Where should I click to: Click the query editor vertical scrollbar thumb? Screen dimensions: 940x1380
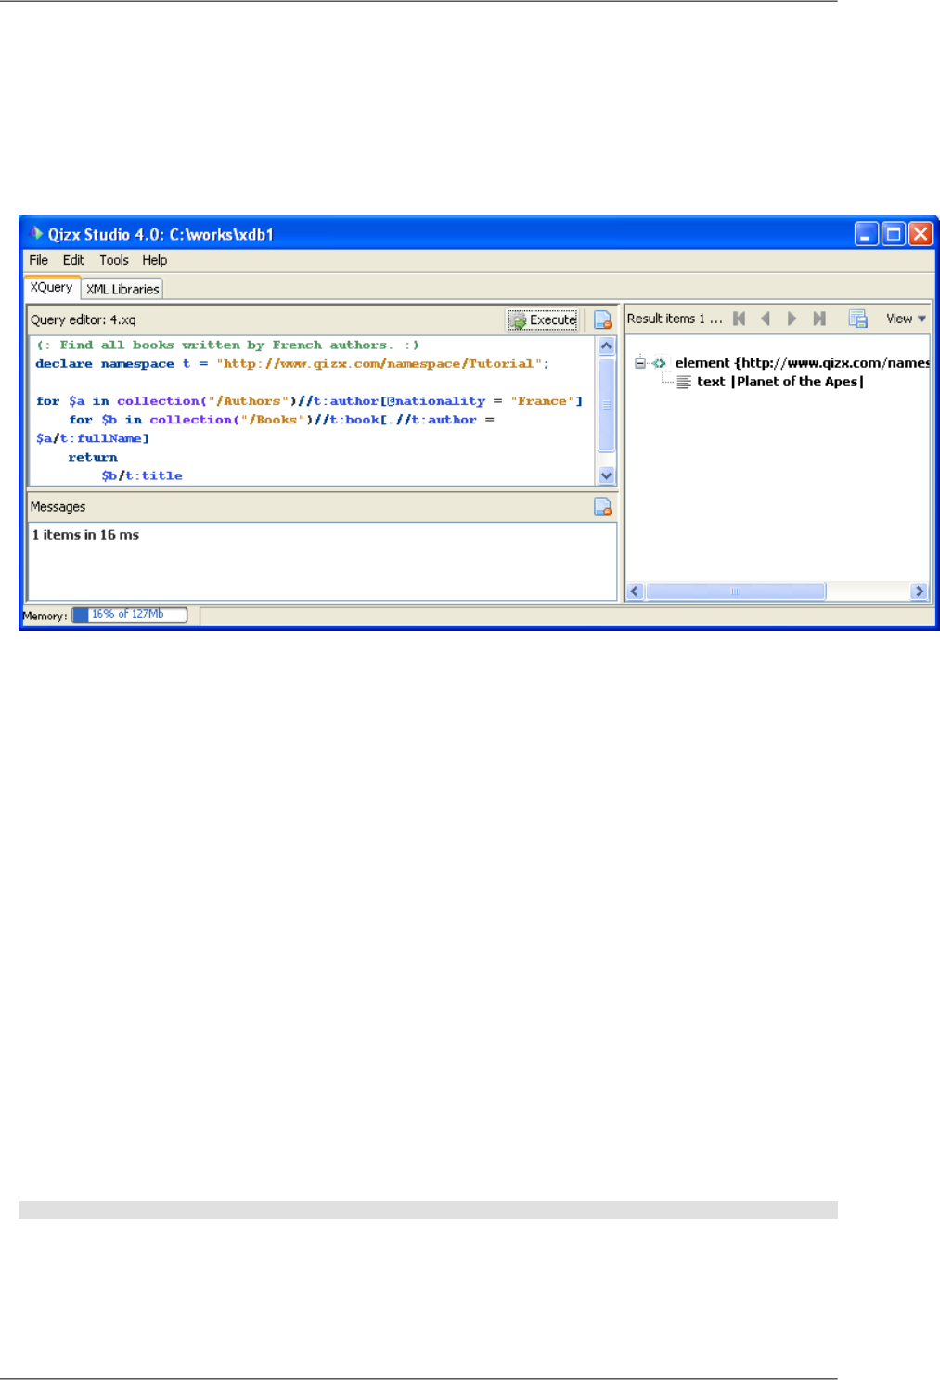click(x=607, y=405)
